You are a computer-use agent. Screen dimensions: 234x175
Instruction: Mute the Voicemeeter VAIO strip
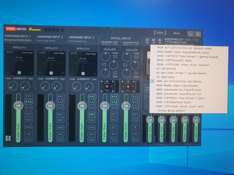(114, 140)
